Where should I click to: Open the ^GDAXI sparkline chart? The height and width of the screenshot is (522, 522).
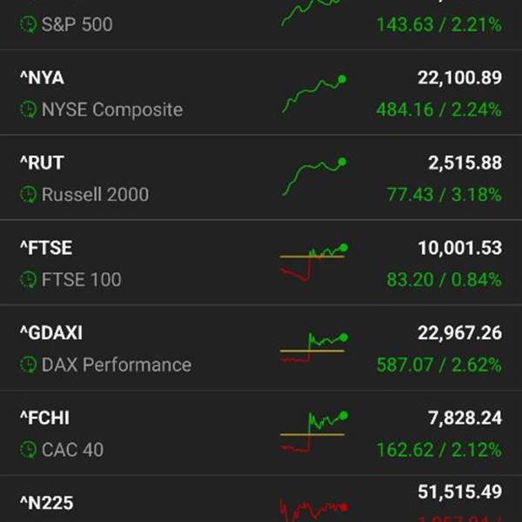(313, 347)
